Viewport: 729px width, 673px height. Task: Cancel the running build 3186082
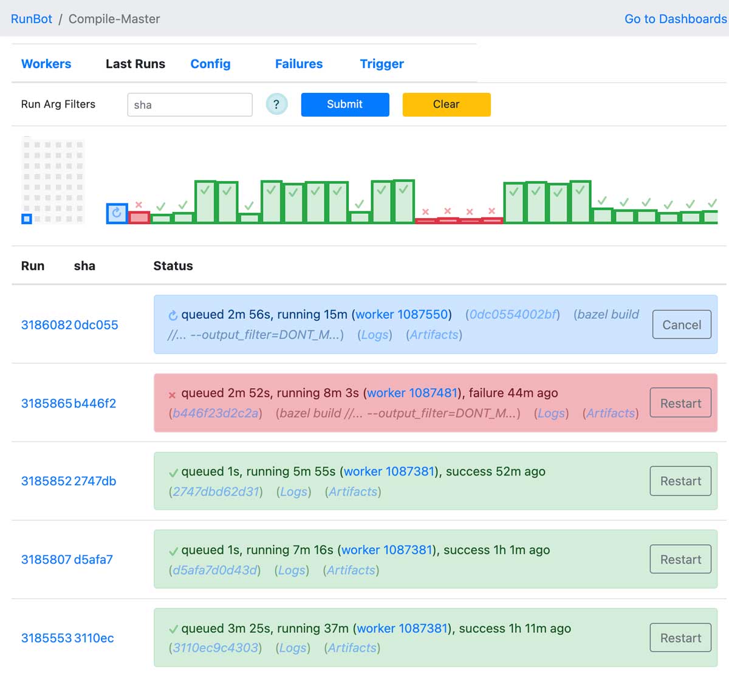681,325
